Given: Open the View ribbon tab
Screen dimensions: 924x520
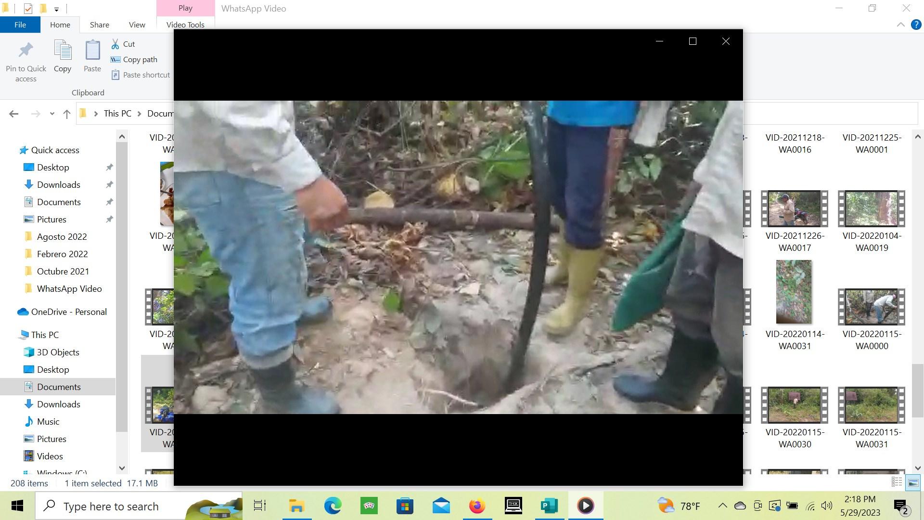Looking at the screenshot, I should tap(137, 25).
